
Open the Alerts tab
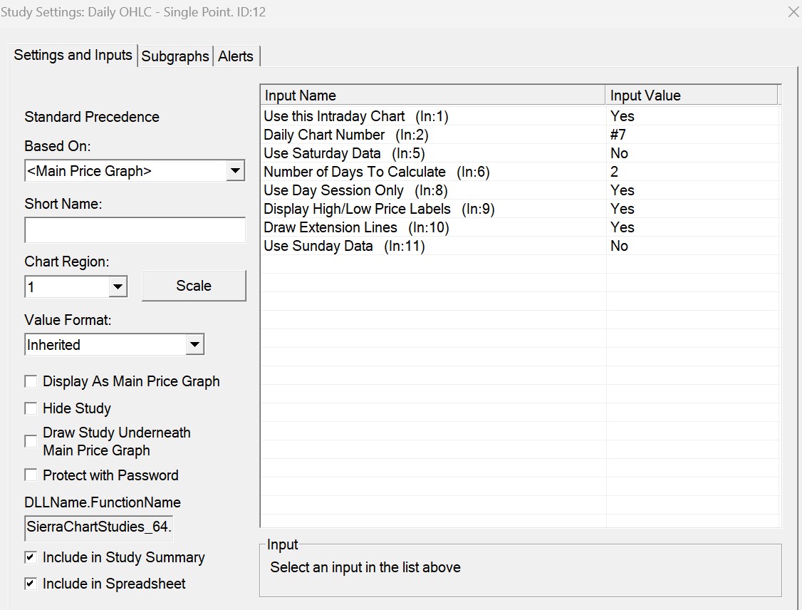click(x=236, y=56)
